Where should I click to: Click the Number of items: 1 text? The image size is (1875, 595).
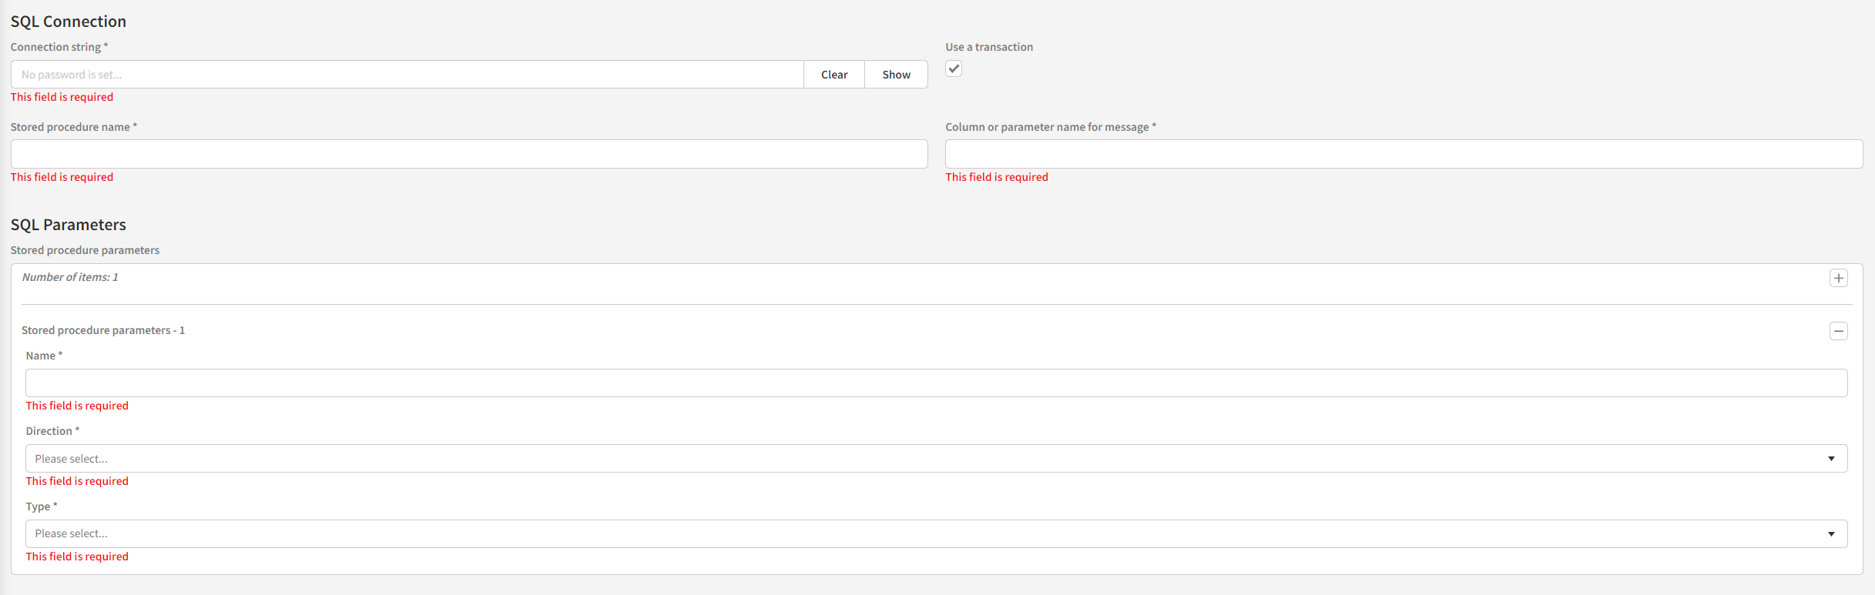pos(70,277)
